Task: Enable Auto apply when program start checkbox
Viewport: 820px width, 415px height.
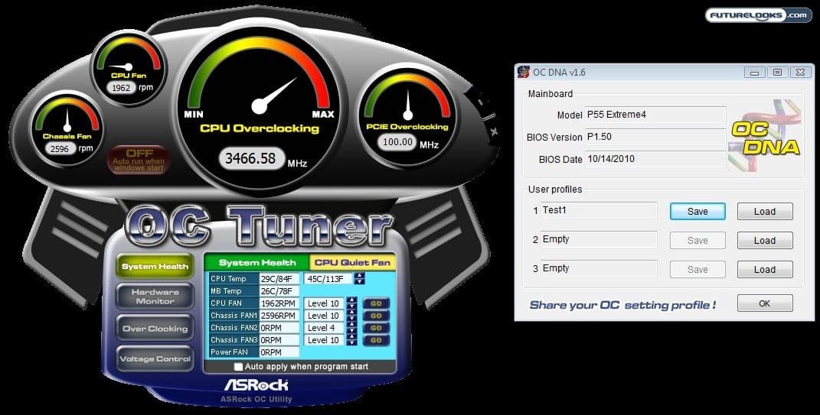Action: click(x=238, y=367)
